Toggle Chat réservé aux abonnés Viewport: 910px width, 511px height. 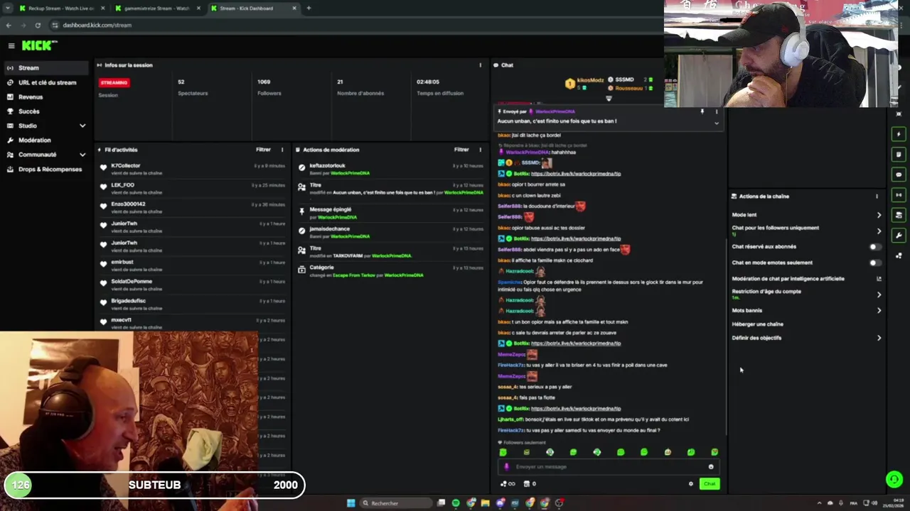pos(875,247)
